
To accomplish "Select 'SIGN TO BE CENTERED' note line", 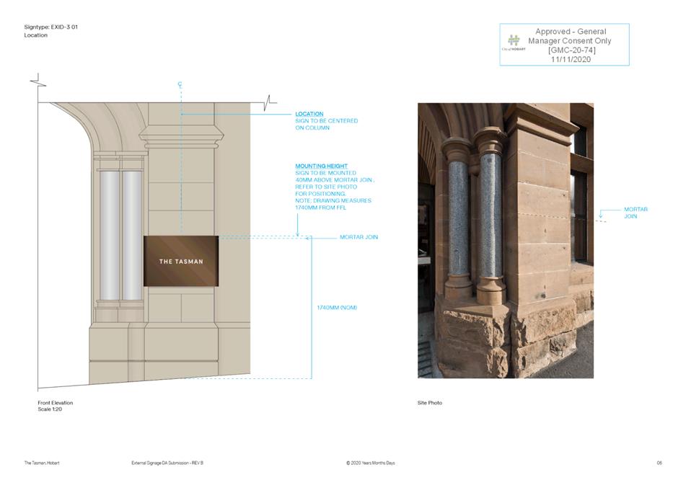I will pyautogui.click(x=326, y=121).
